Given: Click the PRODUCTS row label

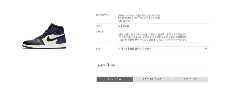Looking at the screenshot, I should point(102,15).
